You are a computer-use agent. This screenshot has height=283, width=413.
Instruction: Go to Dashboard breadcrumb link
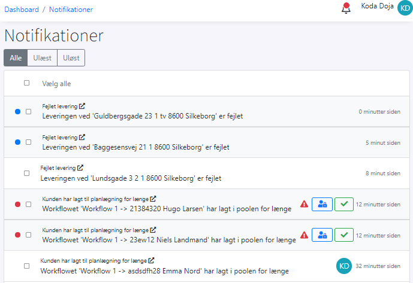pyautogui.click(x=22, y=10)
